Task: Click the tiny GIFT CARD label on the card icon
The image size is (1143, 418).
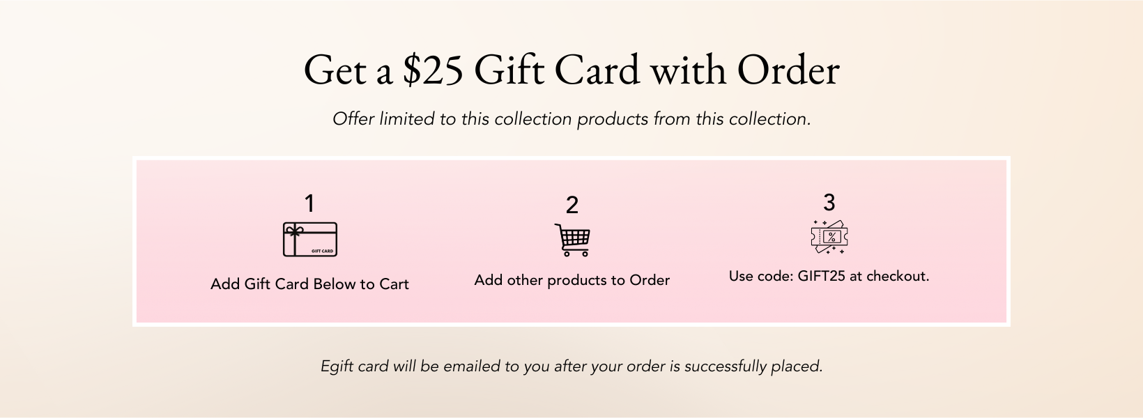Action: pos(322,251)
